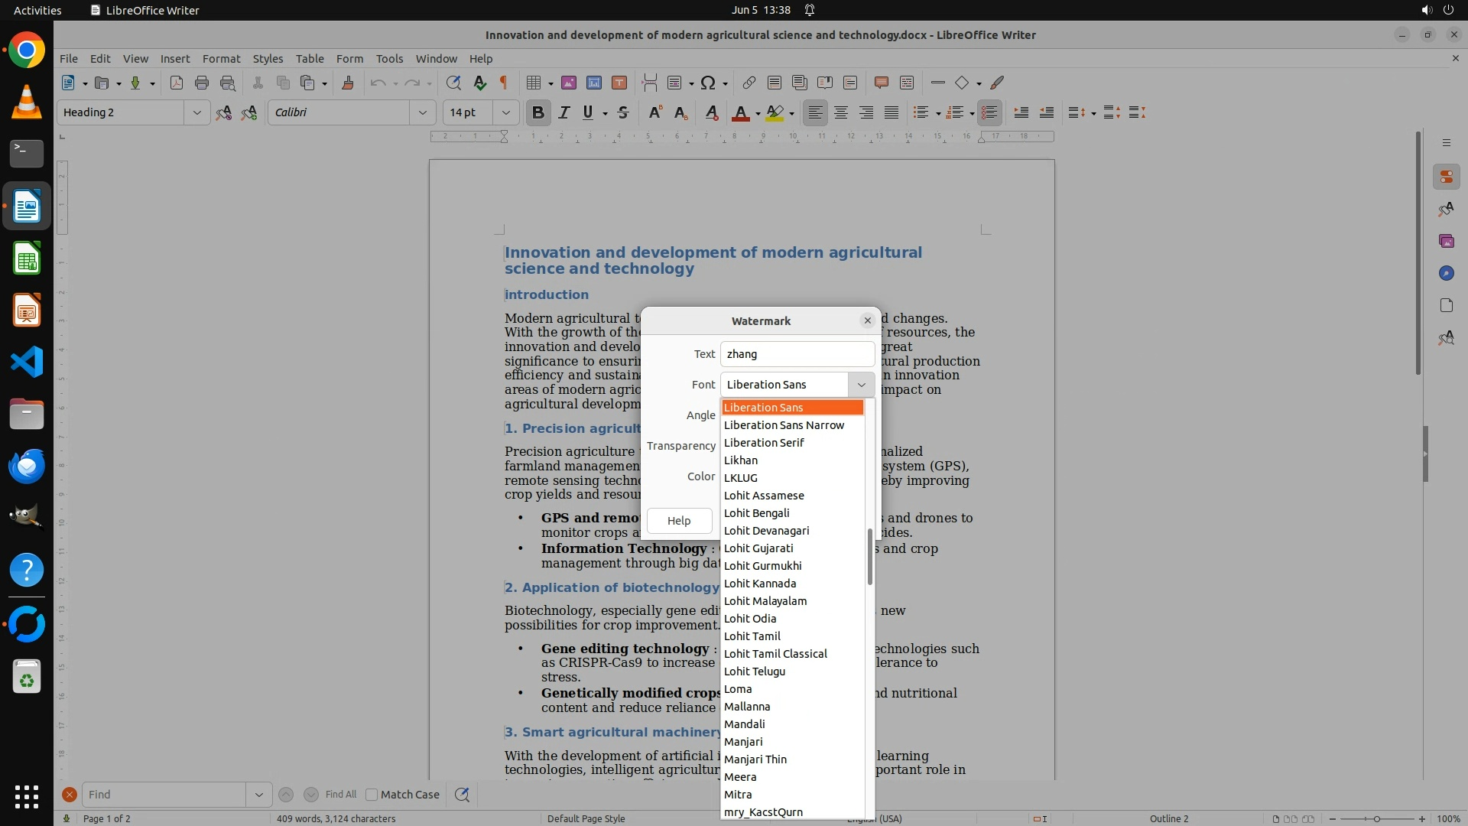This screenshot has height=826, width=1468.
Task: Open the sidebar Gallery icon
Action: tap(1446, 241)
